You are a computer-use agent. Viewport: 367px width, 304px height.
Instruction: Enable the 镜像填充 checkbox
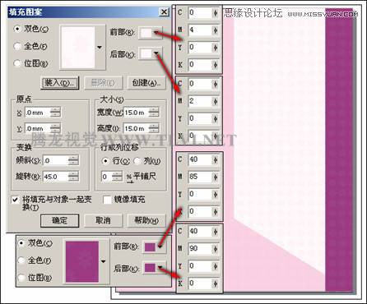point(107,200)
